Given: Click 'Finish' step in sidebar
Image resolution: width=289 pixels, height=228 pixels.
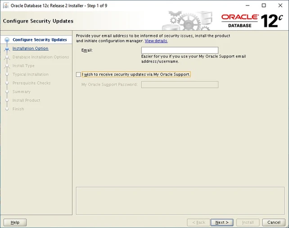Looking at the screenshot, I should (18, 109).
